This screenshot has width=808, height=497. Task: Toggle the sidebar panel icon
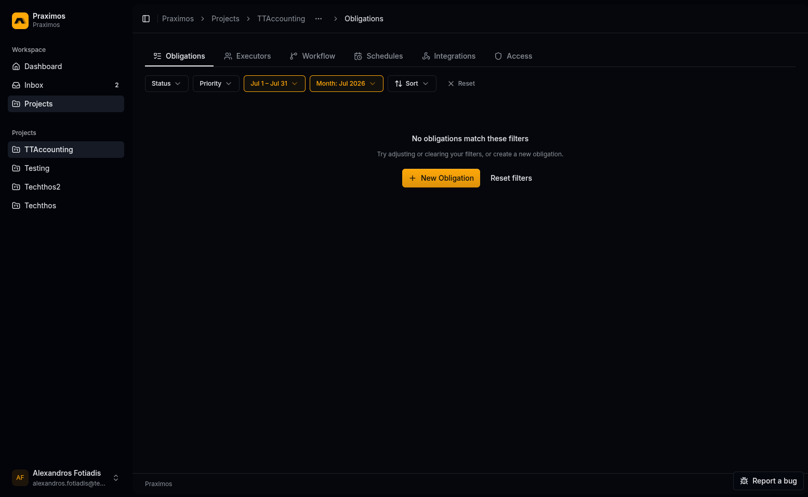pos(146,19)
